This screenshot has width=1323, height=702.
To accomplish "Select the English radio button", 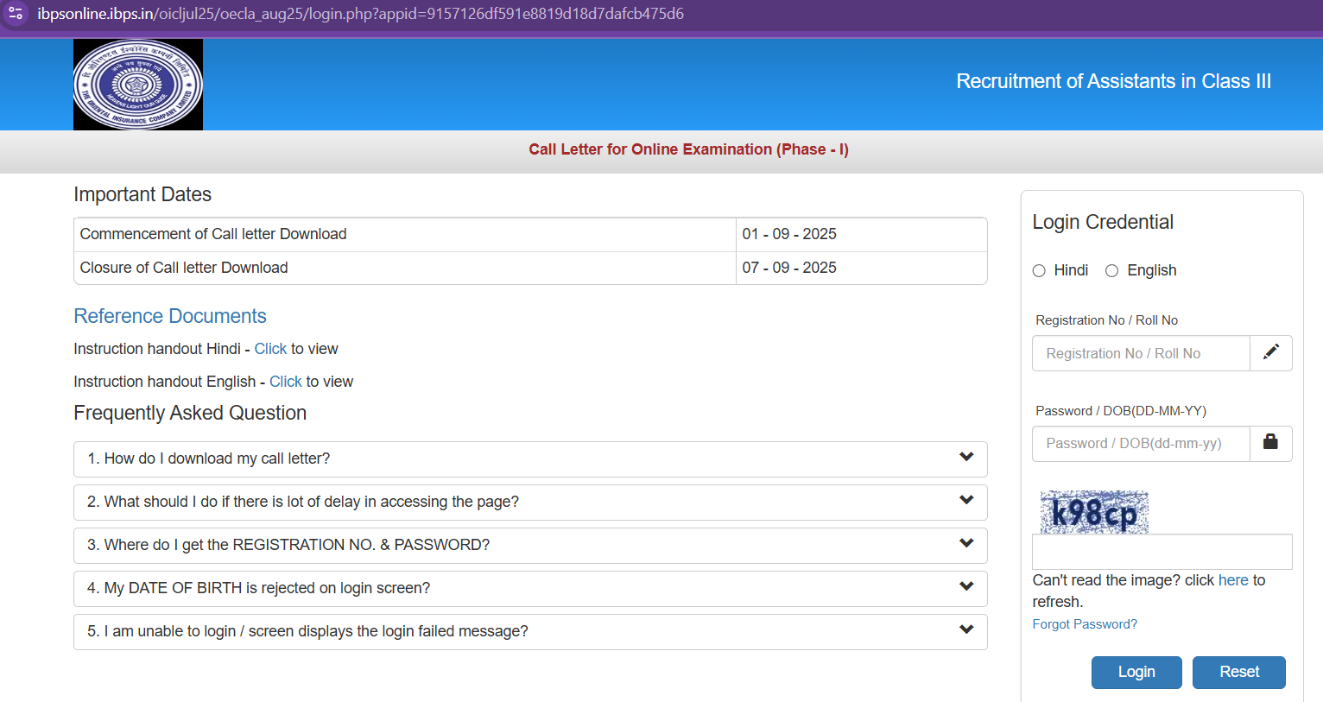I will 1112,270.
